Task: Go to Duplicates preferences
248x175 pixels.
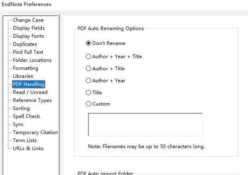Action: [x=25, y=44]
